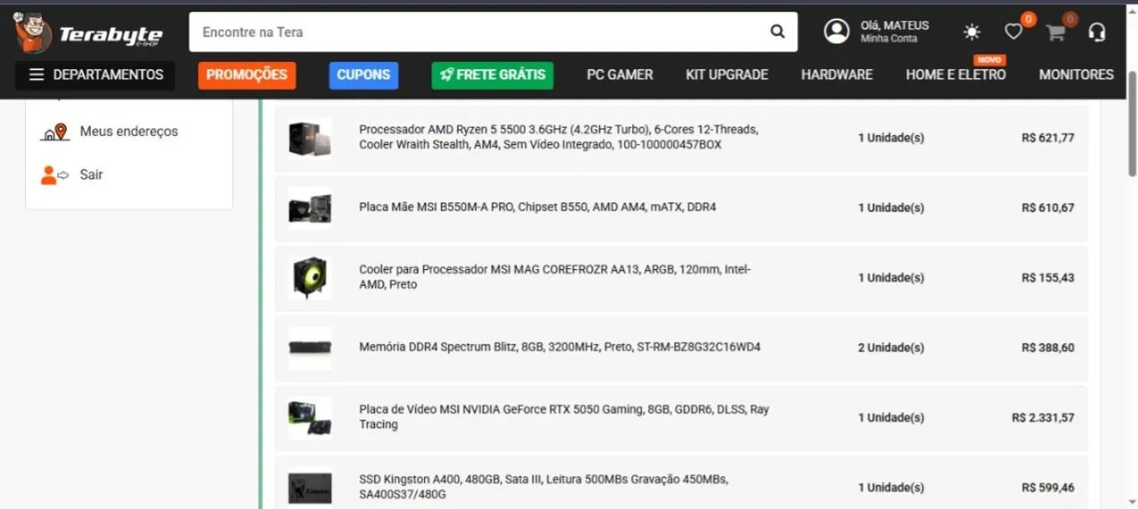This screenshot has height=509, width=1138.
Task: Click the Meus endereços house icon
Action: [x=54, y=131]
